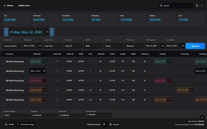Screen dimensions: 207x129
Task: Click the Account Notes box L2 INSURE
Action: 99,115
